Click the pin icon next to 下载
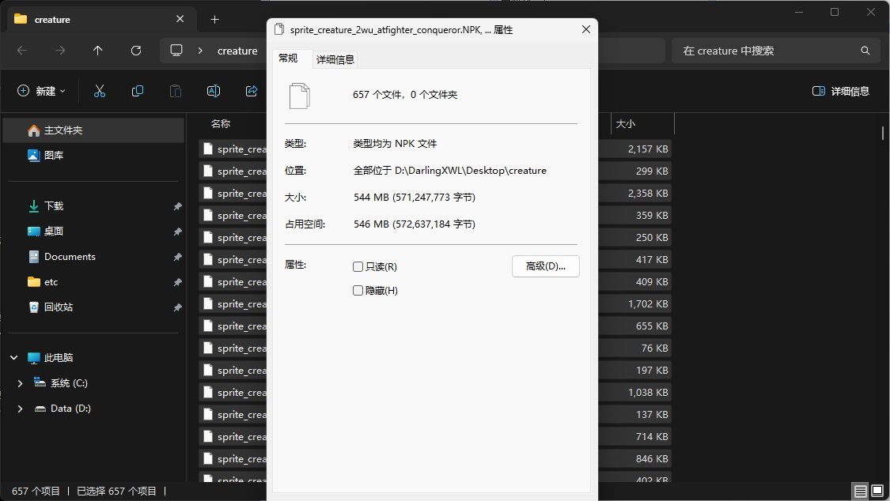Screen dimensions: 890x501 click(x=177, y=205)
